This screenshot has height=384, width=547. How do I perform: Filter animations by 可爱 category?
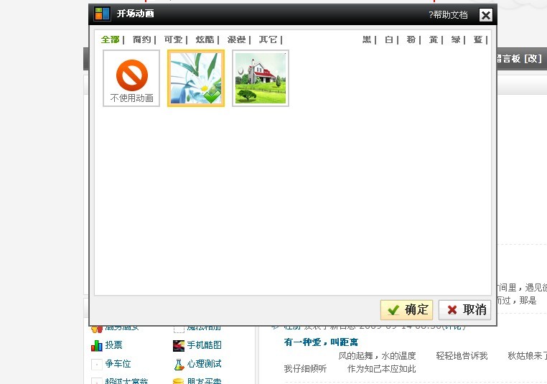[x=174, y=39]
